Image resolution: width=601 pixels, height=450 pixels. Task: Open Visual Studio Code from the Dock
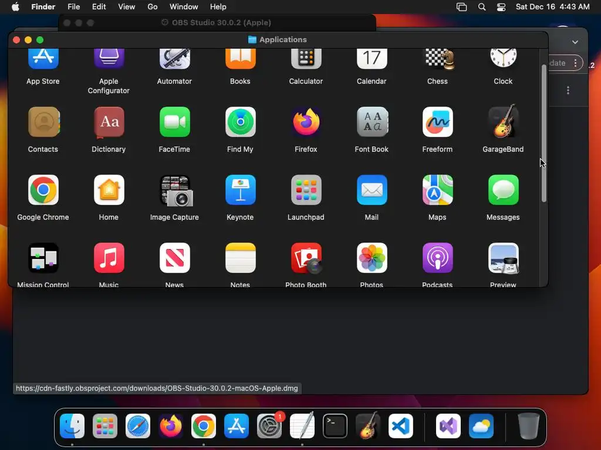pyautogui.click(x=400, y=425)
